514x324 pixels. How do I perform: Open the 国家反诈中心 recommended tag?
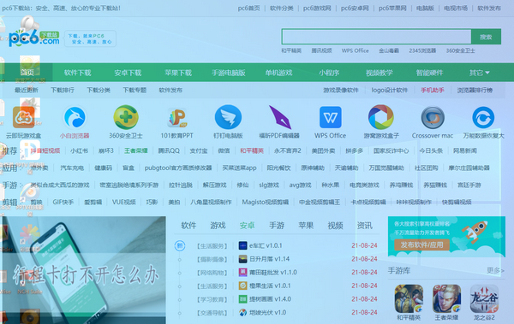[391, 150]
